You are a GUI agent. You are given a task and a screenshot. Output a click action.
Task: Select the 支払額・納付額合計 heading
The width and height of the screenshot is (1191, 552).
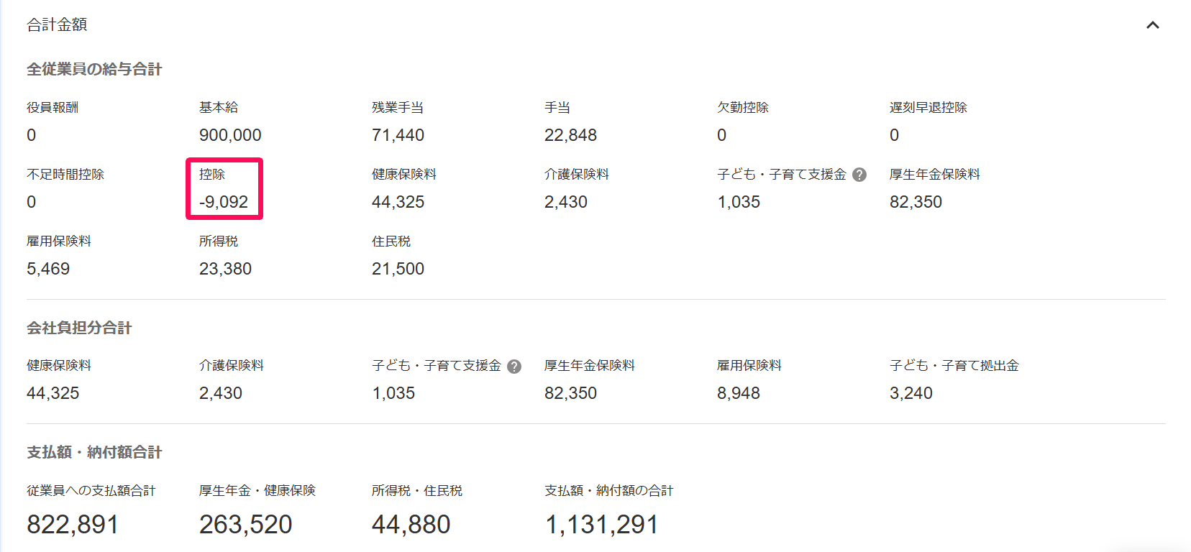coord(94,452)
